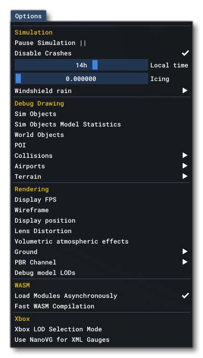203x358 pixels.
Task: Click Pause Simulation
Action: point(101,43)
